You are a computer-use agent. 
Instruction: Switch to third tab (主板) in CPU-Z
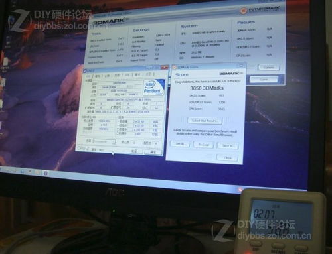pyautogui.click(x=107, y=76)
